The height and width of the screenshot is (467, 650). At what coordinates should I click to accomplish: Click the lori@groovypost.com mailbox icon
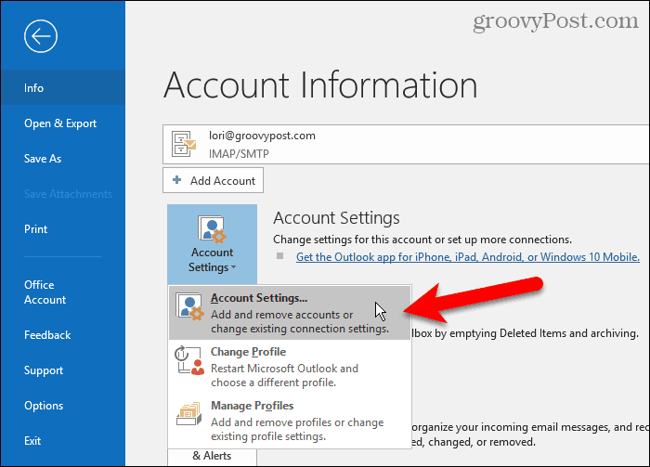click(184, 144)
